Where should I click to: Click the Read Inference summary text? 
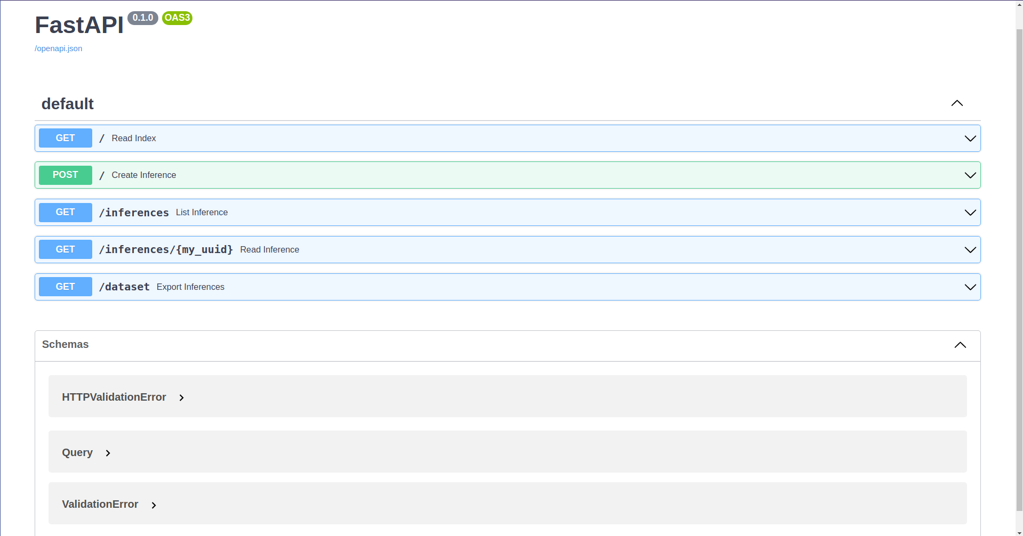click(270, 250)
